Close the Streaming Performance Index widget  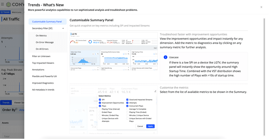click(128, 51)
